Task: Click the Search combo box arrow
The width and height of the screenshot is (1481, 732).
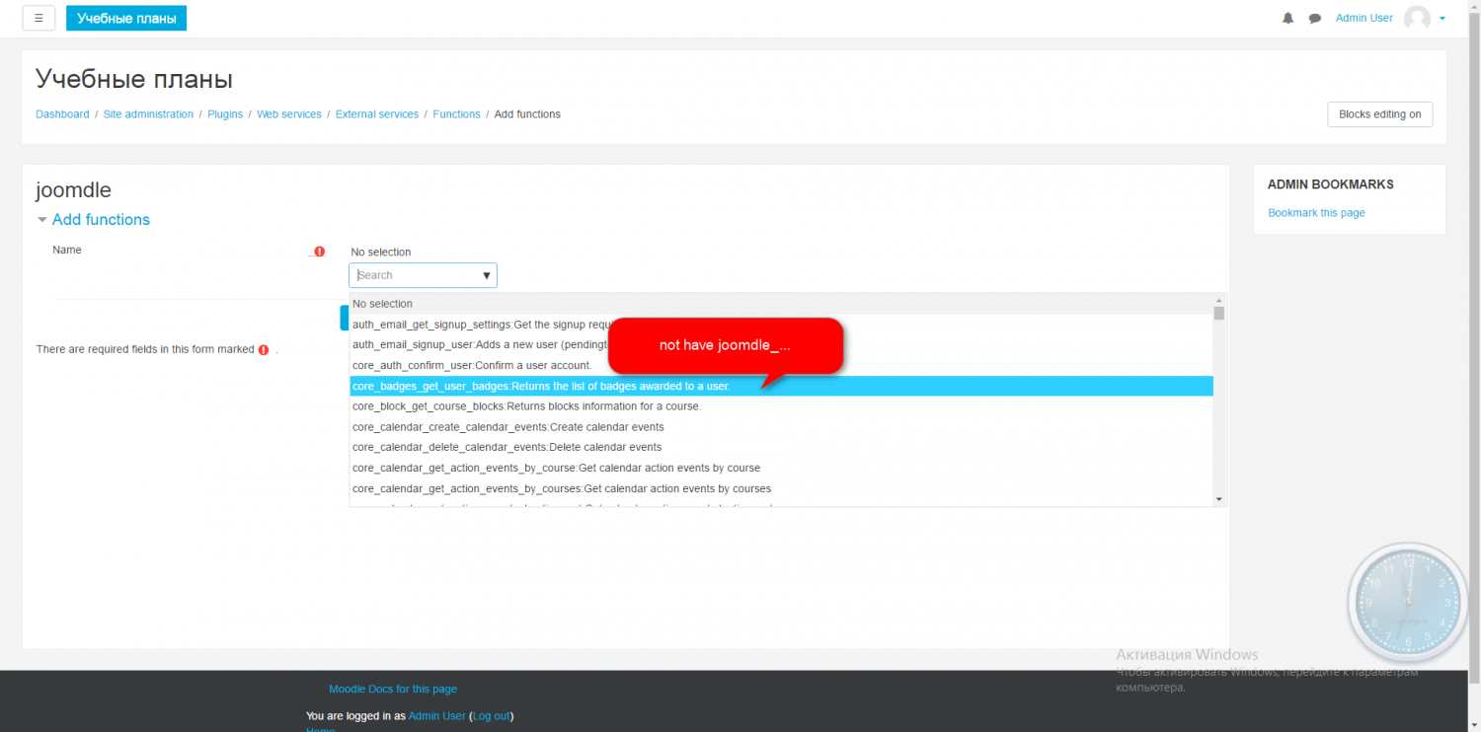Action: [486, 276]
